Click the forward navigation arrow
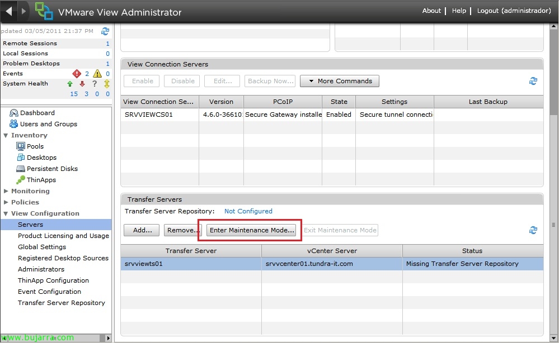Screen dimensions: 559x343 (24, 11)
